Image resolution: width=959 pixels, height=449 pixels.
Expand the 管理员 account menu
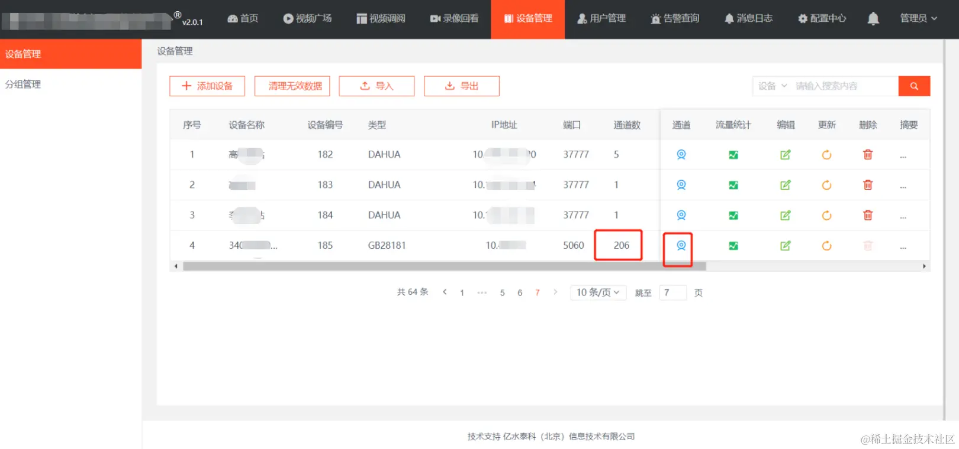918,18
